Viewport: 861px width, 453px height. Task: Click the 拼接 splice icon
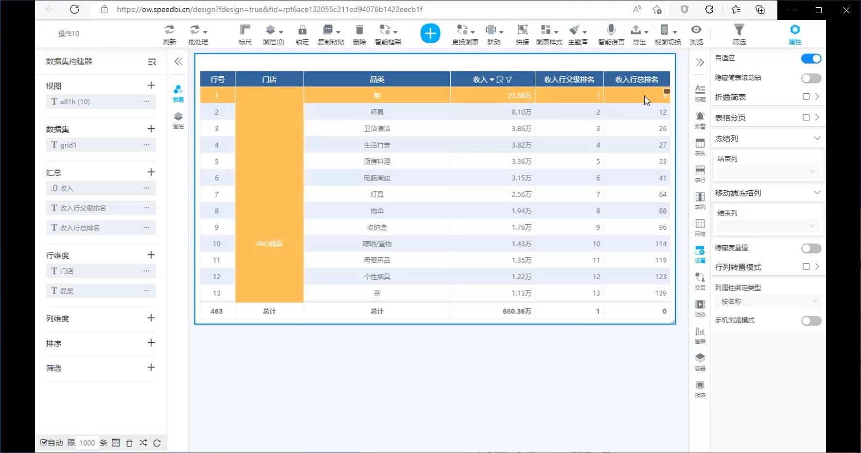[522, 30]
